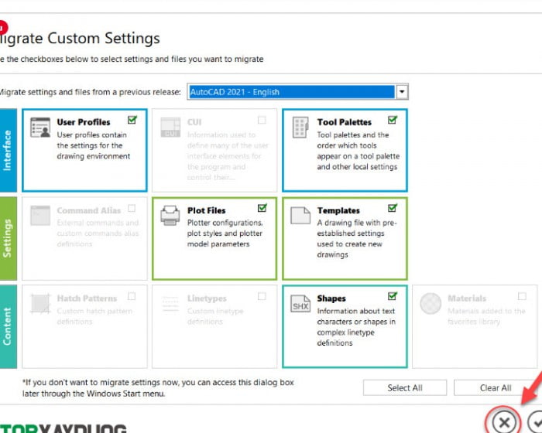Click the Materials sphere icon

431,304
